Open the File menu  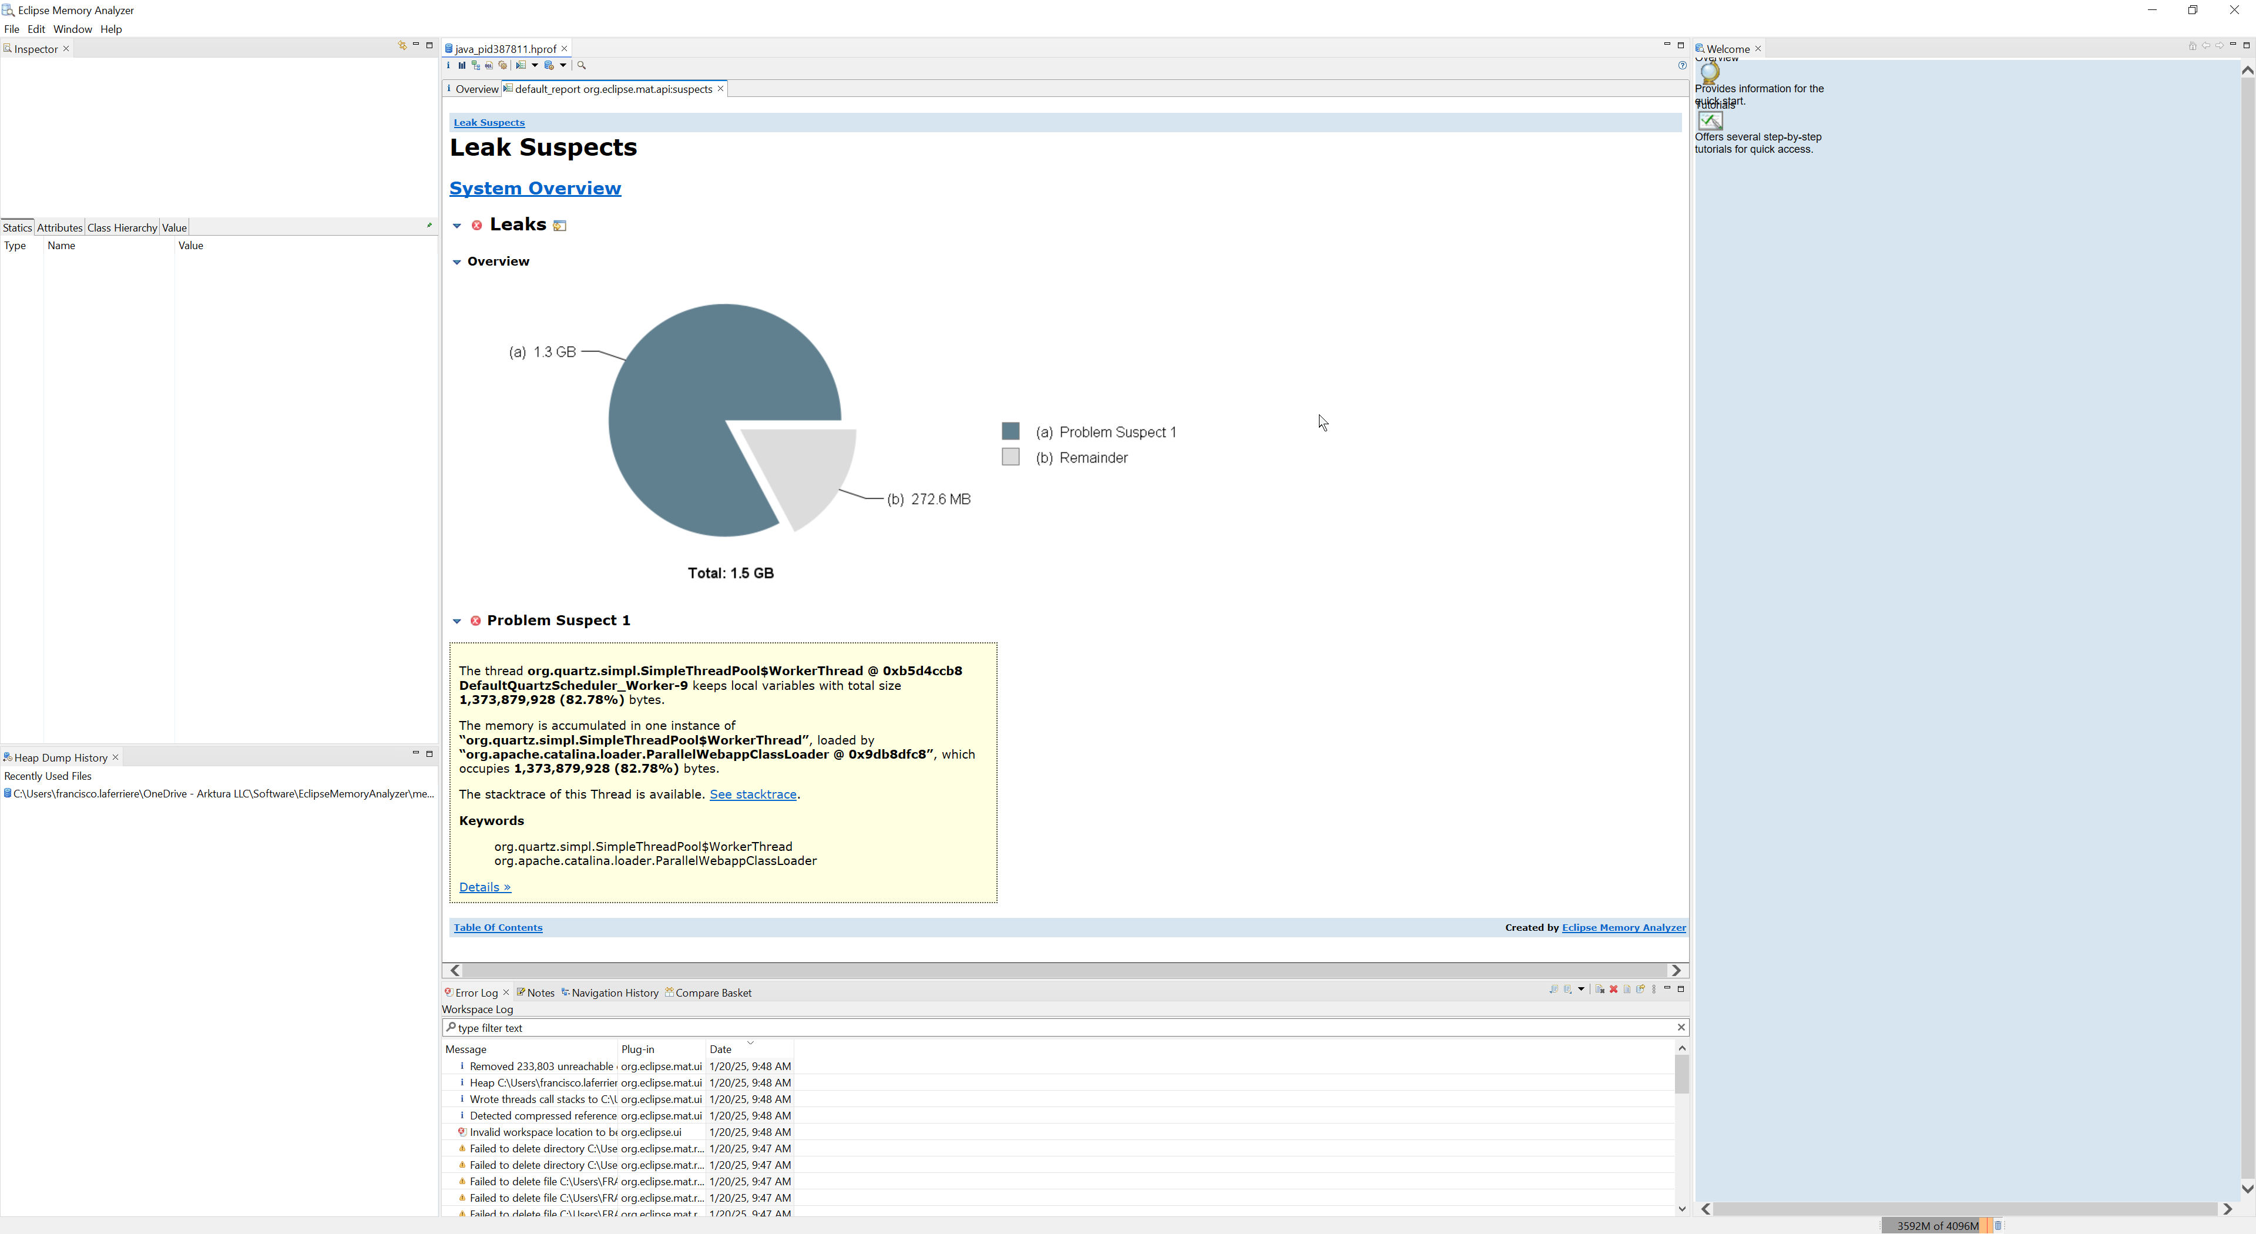(11, 29)
